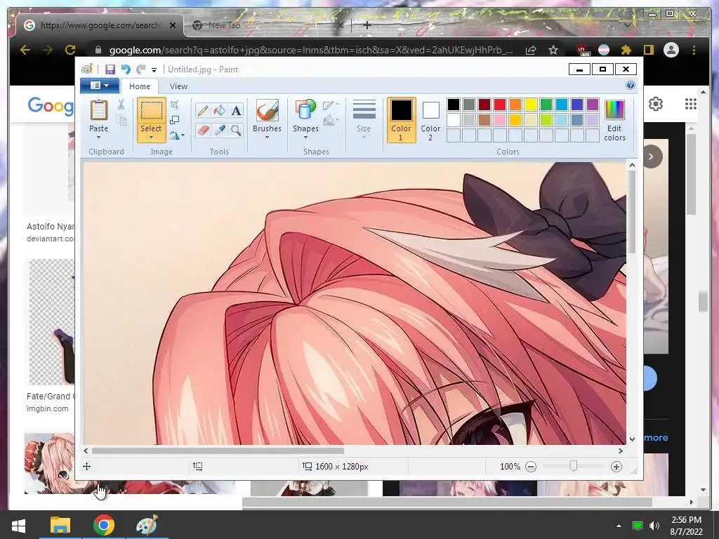The width and height of the screenshot is (719, 539).
Task: Show hidden tray icons arrow
Action: point(619,526)
